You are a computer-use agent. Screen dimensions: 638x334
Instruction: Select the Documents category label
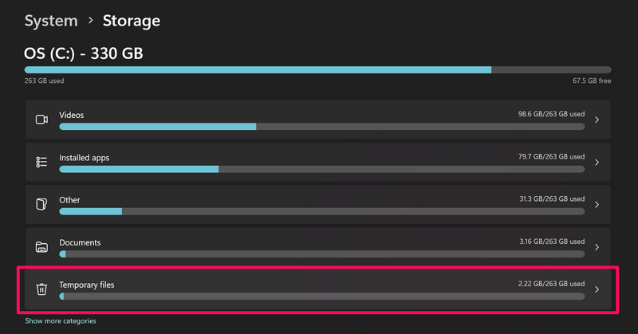80,242
